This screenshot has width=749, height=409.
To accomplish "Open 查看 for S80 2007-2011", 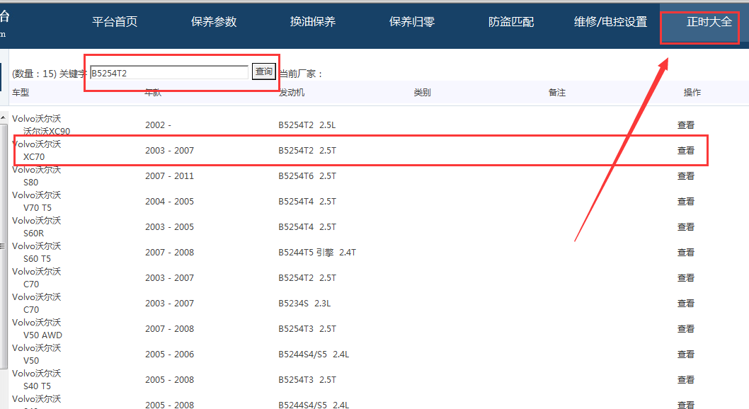I will [x=686, y=176].
